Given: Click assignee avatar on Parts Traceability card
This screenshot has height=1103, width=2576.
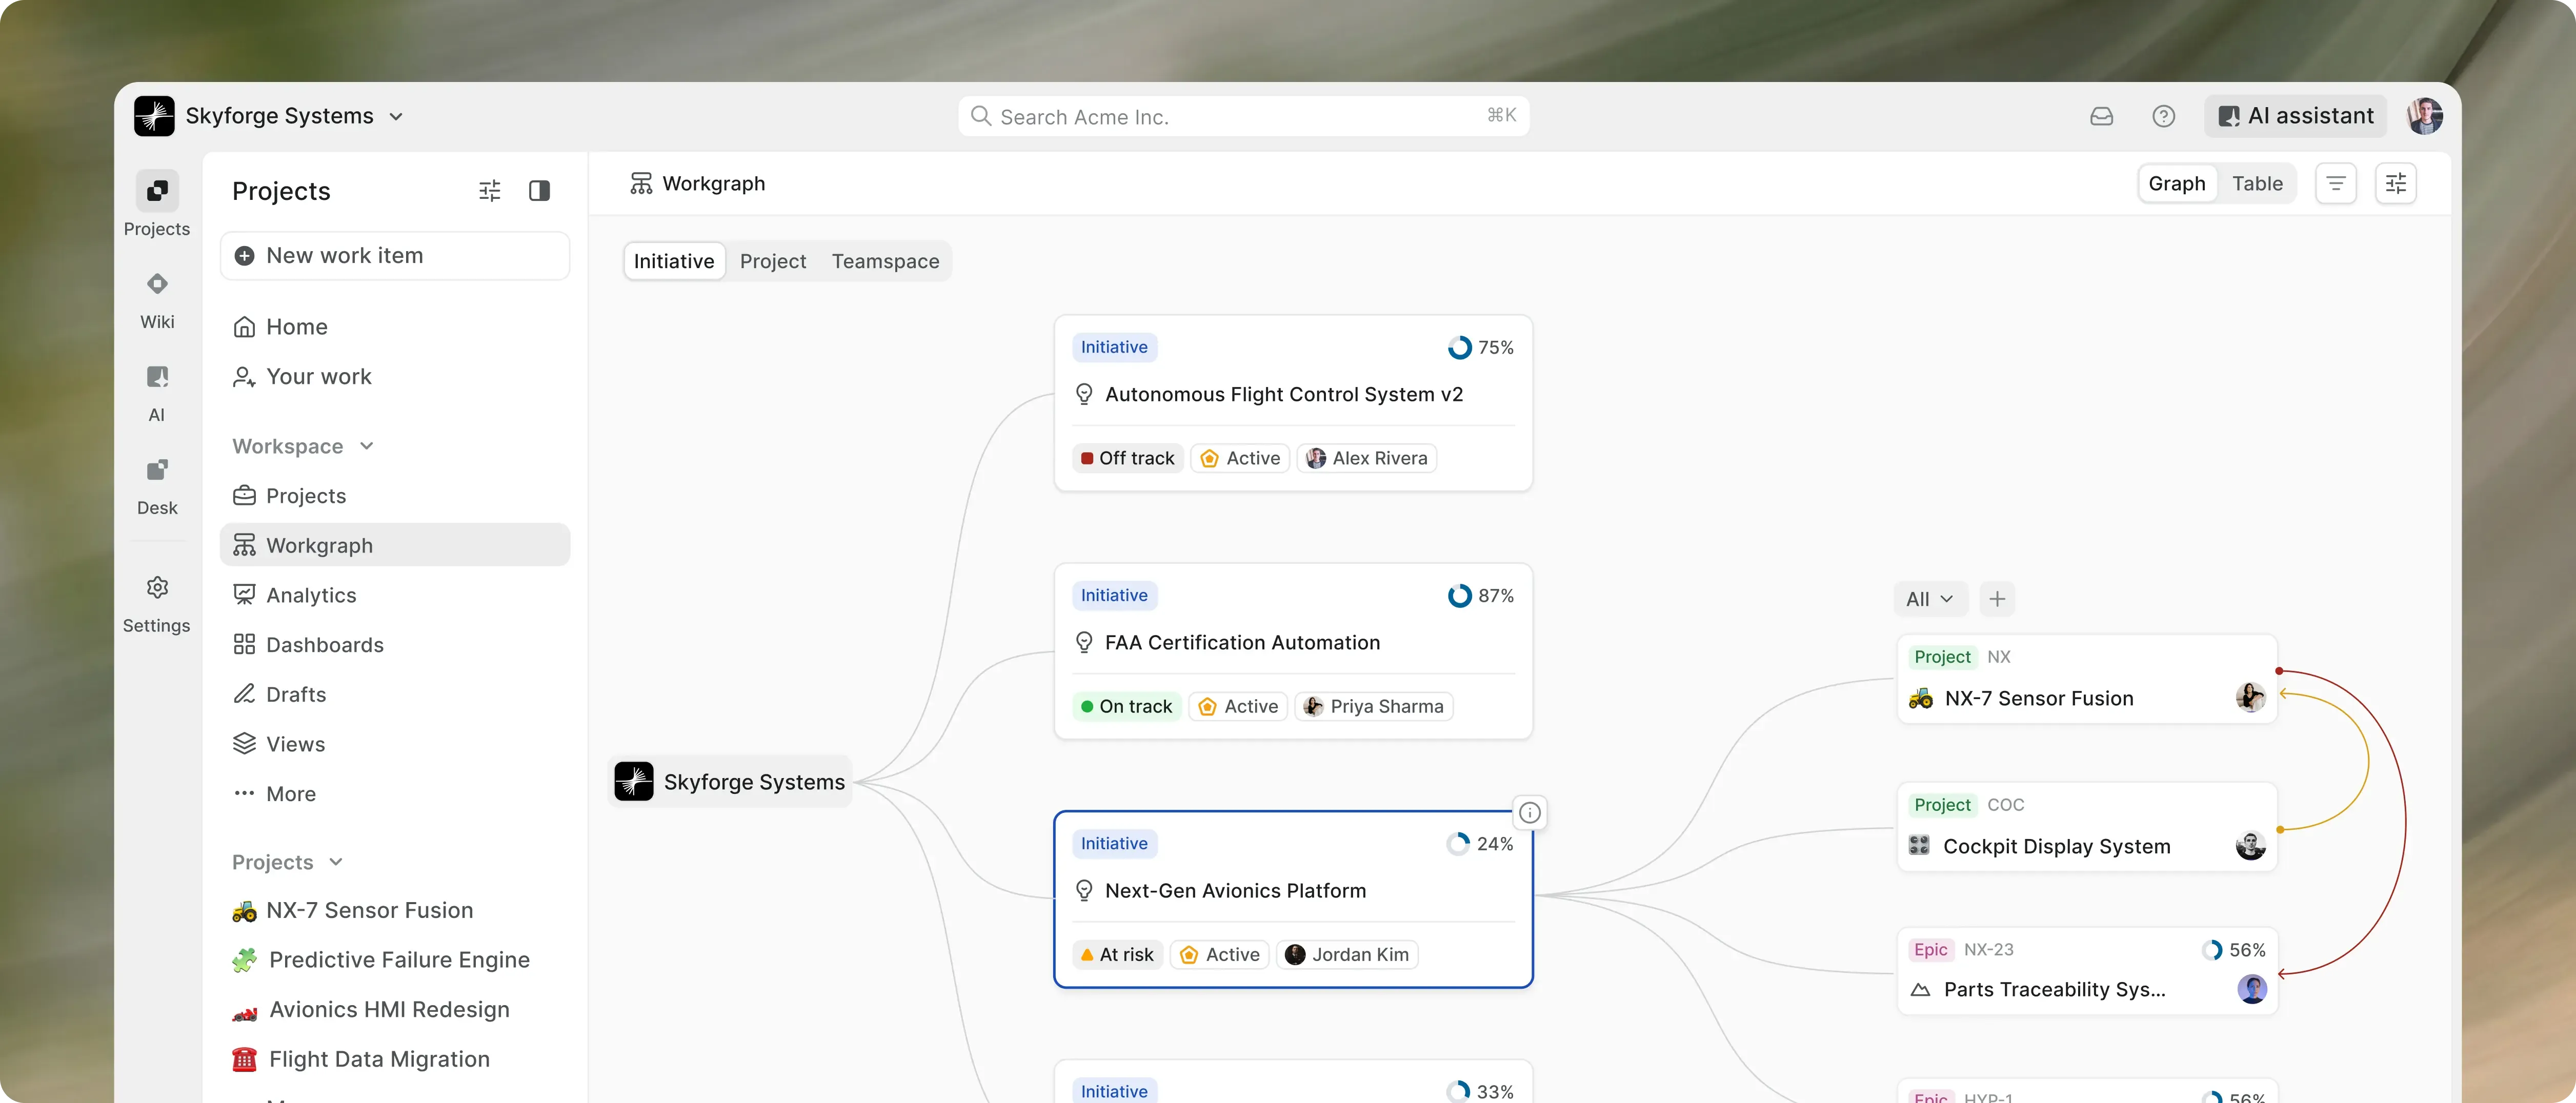Looking at the screenshot, I should click(x=2252, y=989).
